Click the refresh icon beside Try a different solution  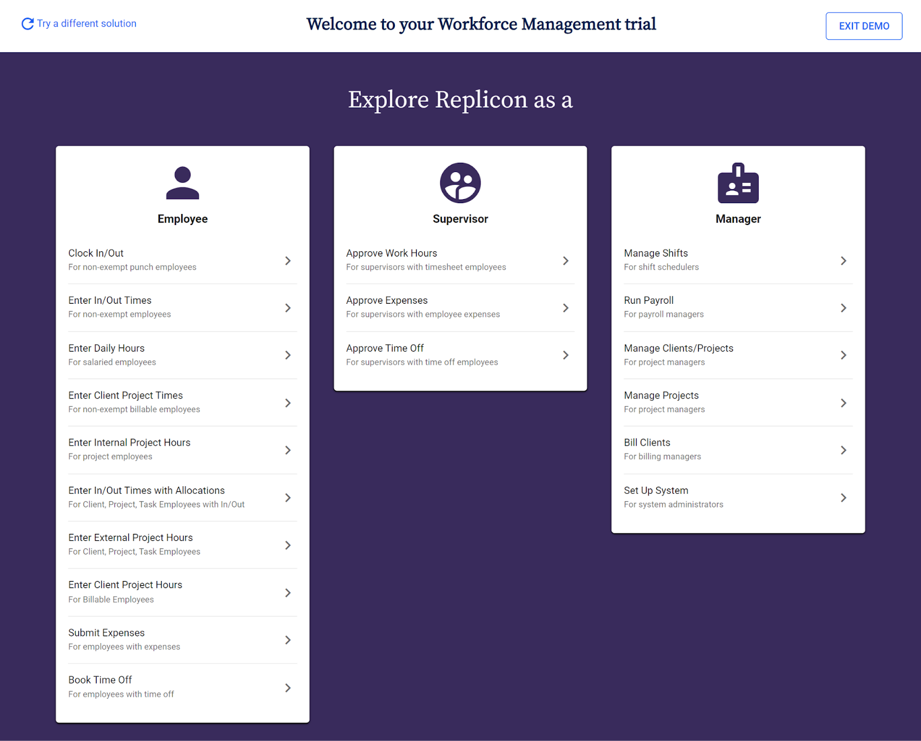pyautogui.click(x=27, y=24)
